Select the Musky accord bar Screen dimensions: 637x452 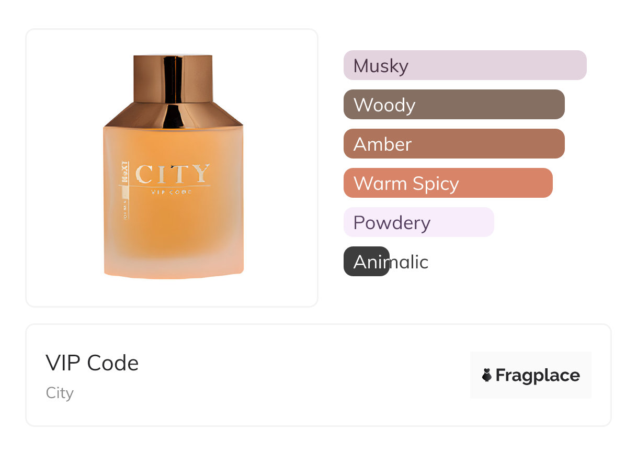[x=464, y=65]
